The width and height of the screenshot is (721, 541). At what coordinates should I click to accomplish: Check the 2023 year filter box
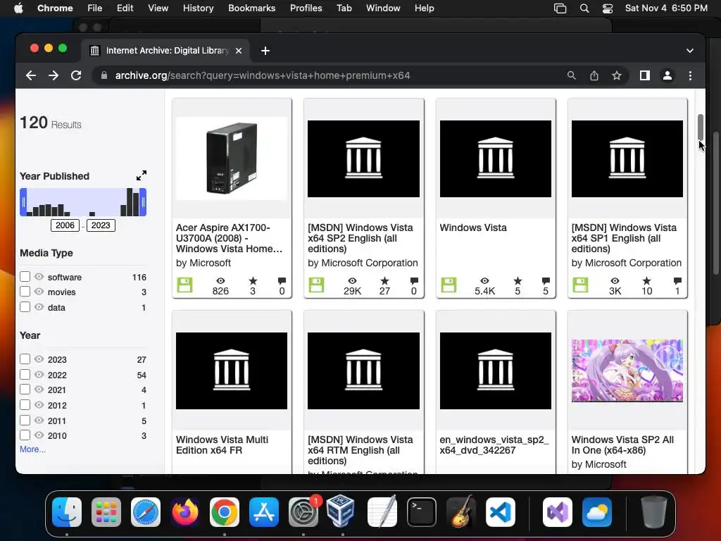(x=25, y=359)
